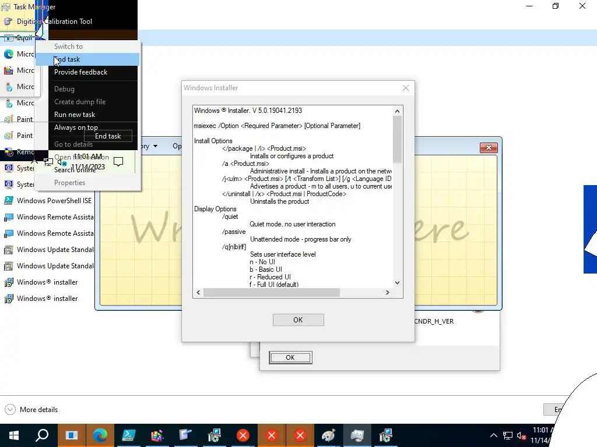This screenshot has width=597, height=447.
Task: Open the Start menu on the taskbar
Action: coord(14,435)
